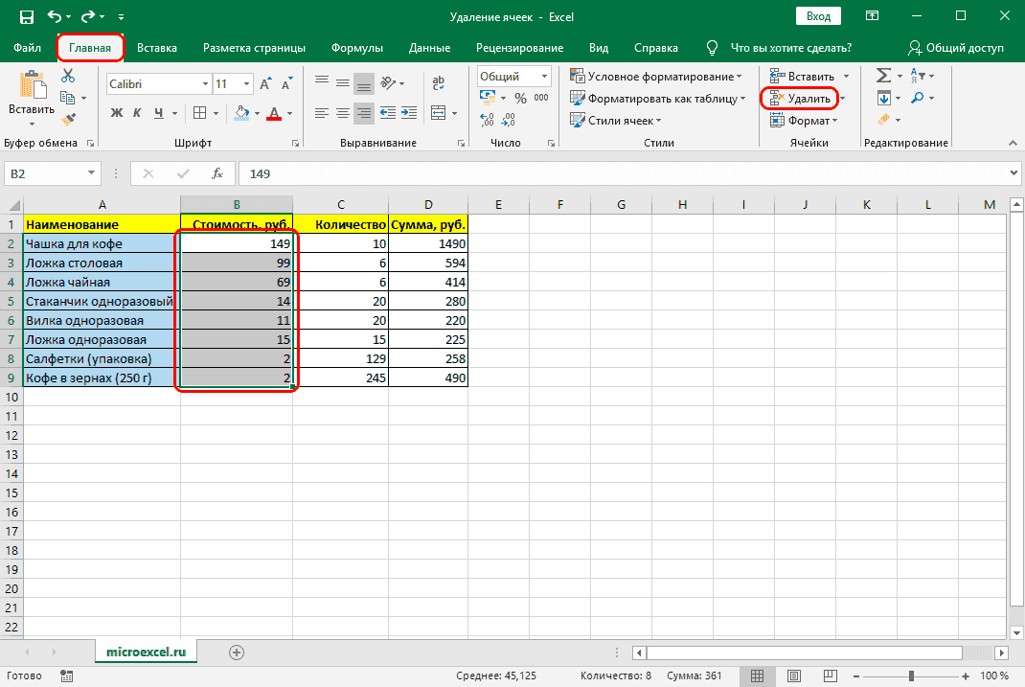The width and height of the screenshot is (1025, 687).
Task: Expand the Общий number format dropdown
Action: pyautogui.click(x=544, y=76)
